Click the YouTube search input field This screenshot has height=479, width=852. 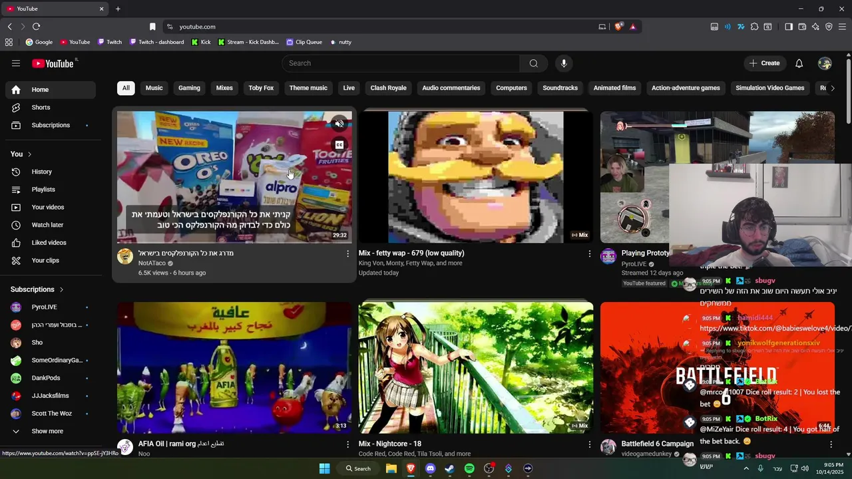(x=401, y=63)
